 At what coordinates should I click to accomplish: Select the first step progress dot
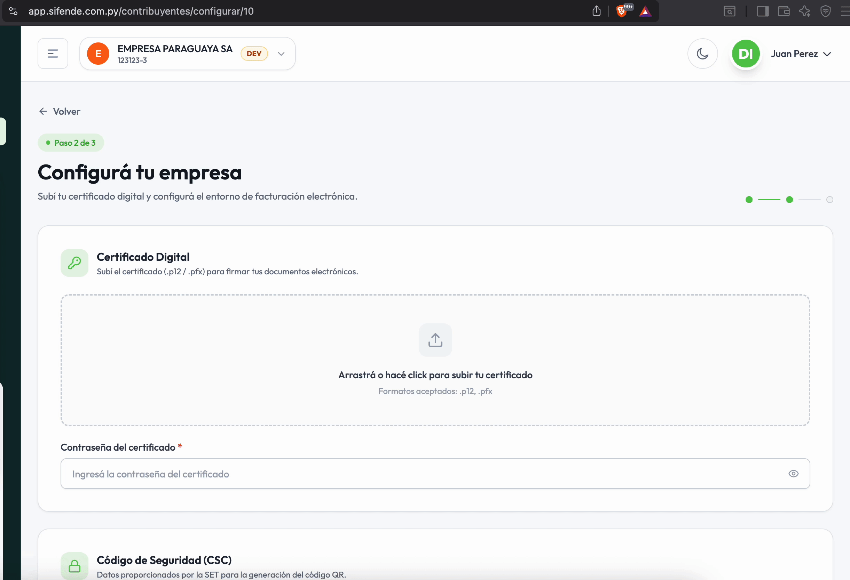tap(749, 200)
